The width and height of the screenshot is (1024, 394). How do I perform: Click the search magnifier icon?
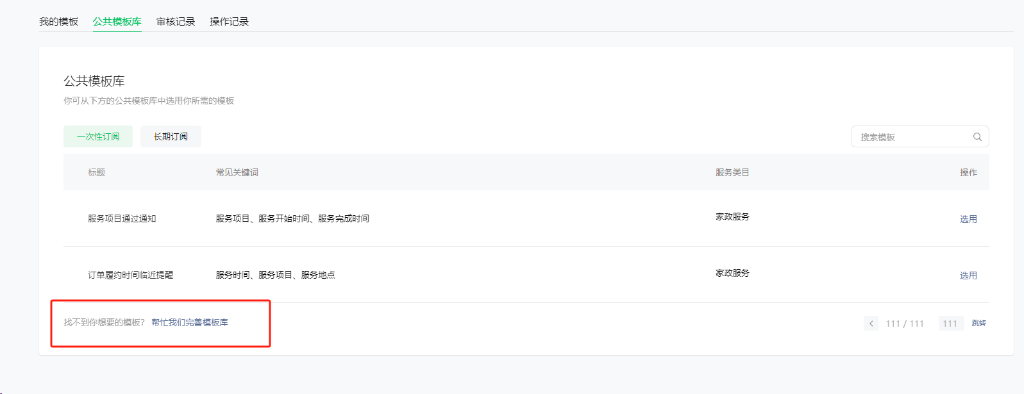coord(977,136)
